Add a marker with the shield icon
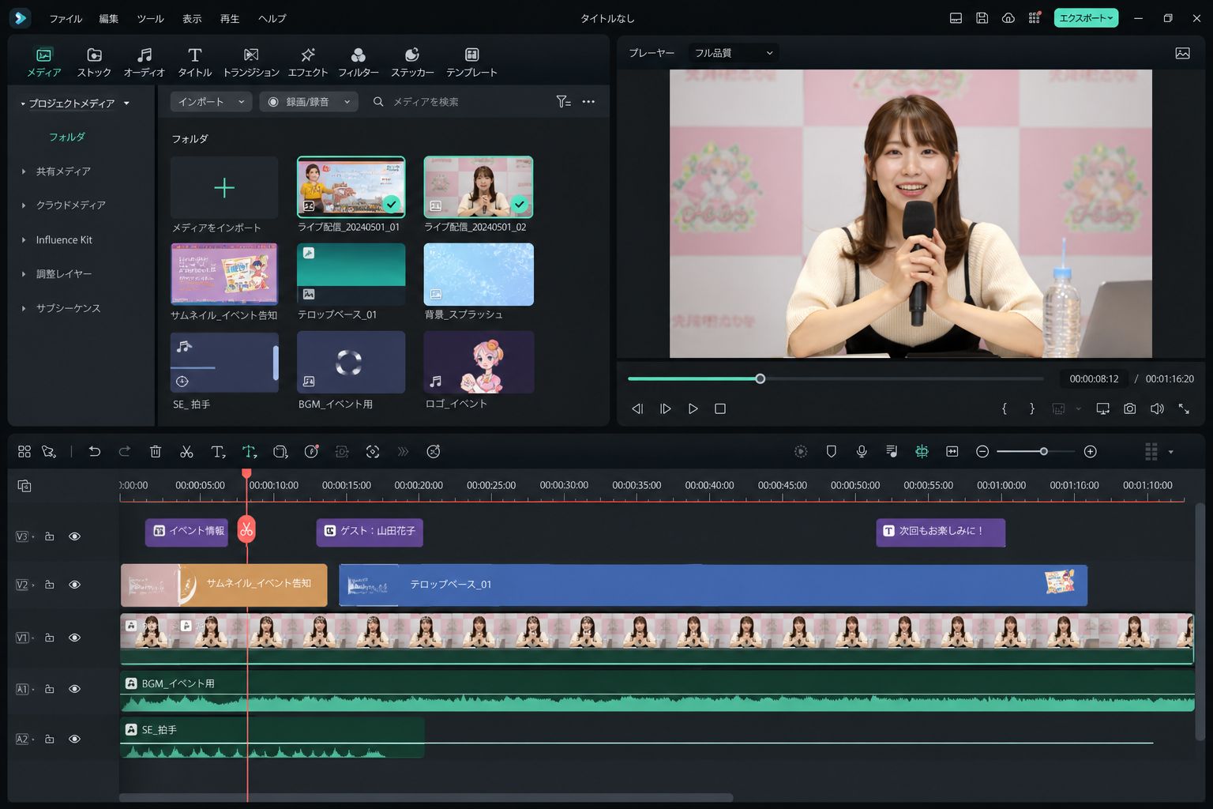Screen dimensions: 1213x809 pos(831,451)
